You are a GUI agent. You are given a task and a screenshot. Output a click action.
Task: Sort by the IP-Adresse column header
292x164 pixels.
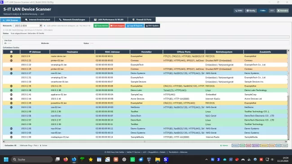click(x=35, y=52)
